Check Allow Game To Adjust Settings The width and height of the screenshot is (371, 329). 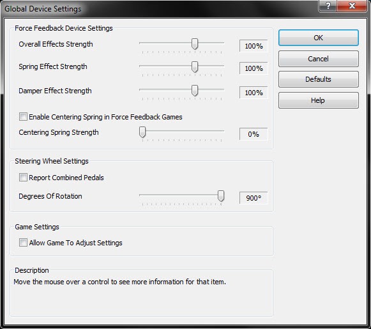tap(23, 242)
